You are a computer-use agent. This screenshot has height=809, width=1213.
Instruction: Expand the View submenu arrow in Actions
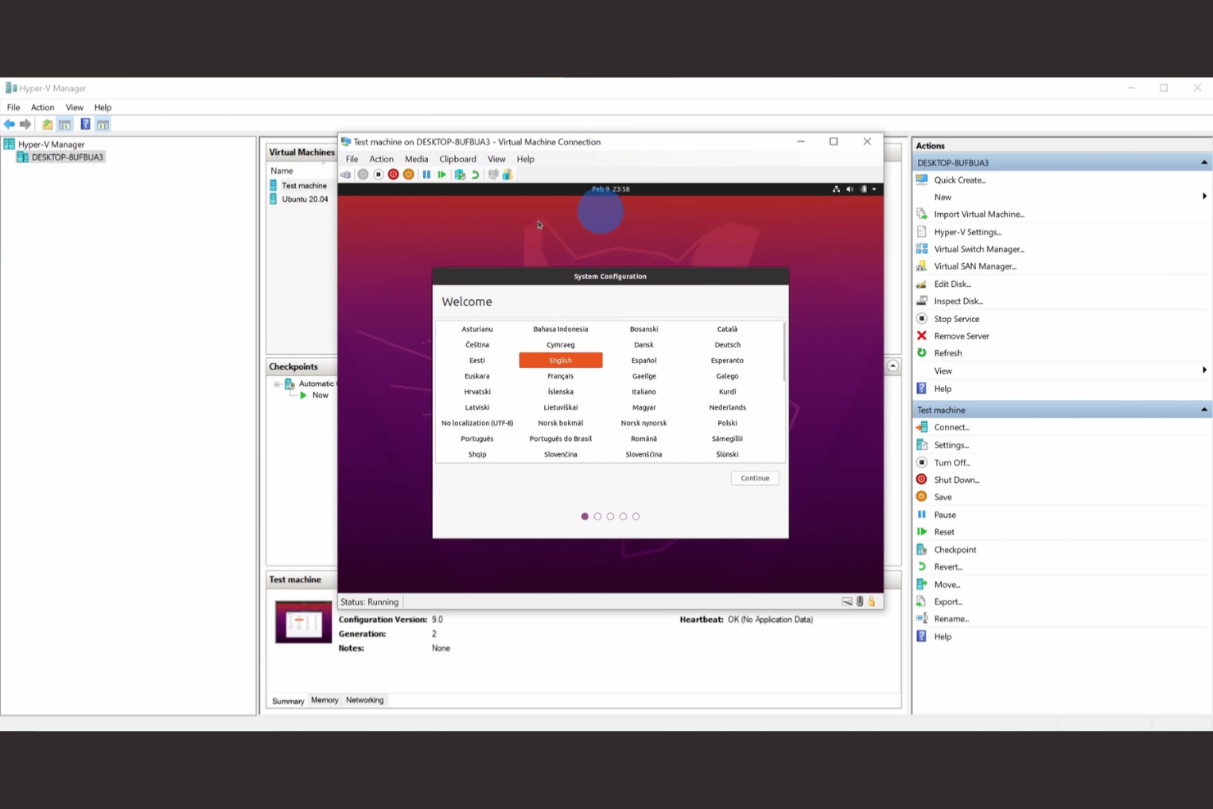click(1204, 370)
